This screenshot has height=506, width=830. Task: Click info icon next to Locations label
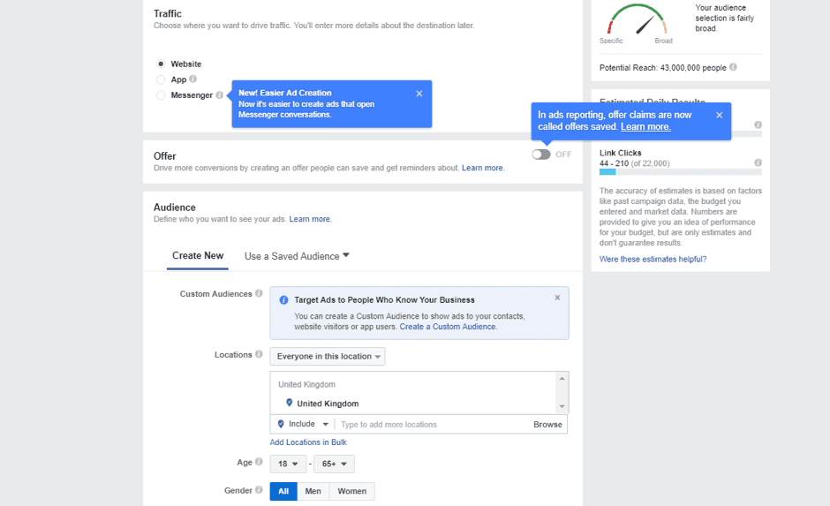(x=259, y=355)
